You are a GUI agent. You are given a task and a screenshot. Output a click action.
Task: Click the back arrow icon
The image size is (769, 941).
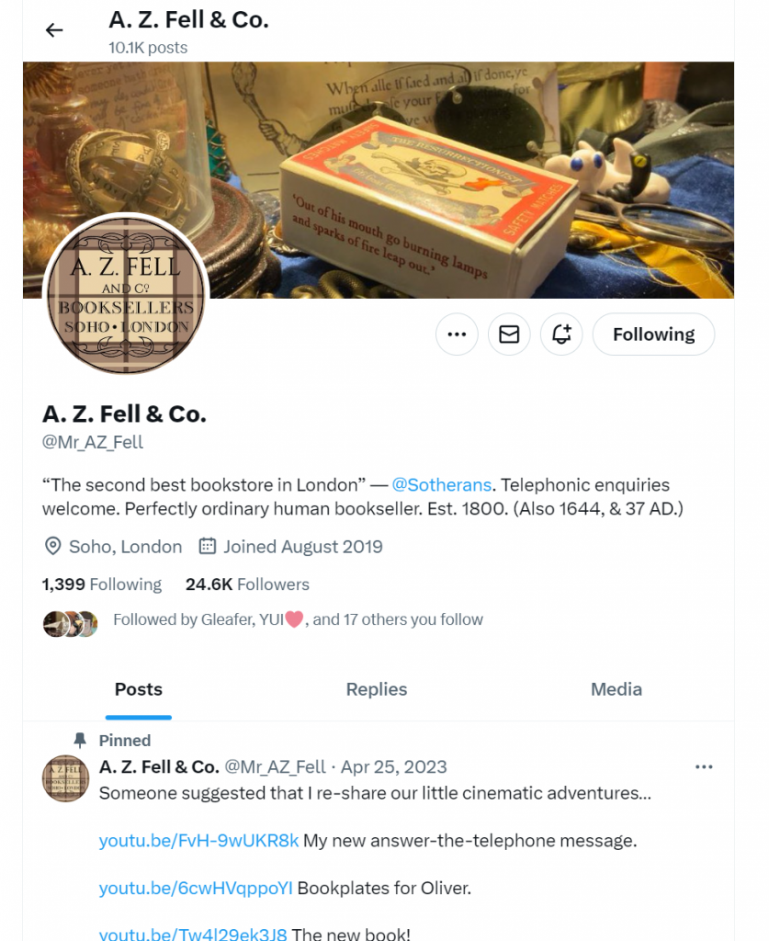coord(54,30)
